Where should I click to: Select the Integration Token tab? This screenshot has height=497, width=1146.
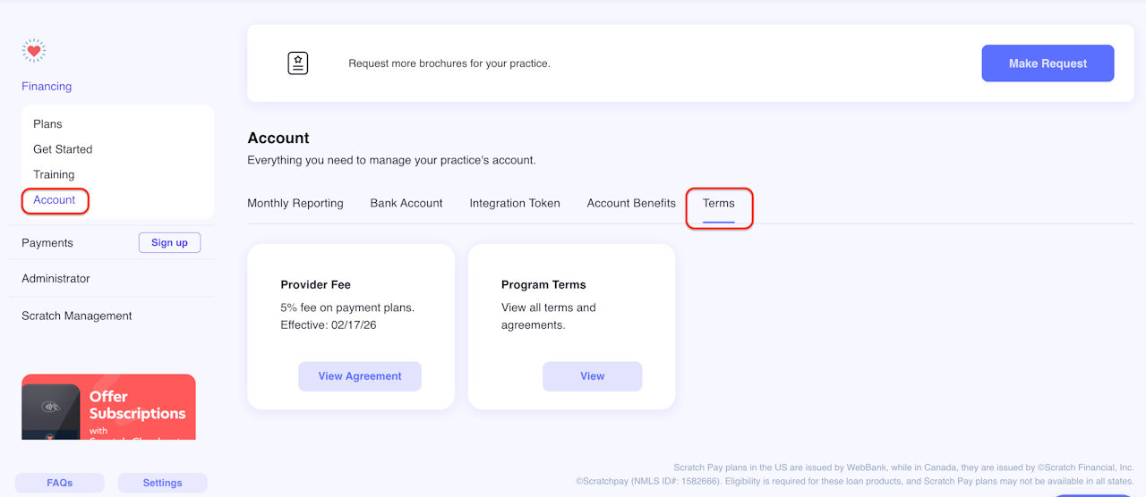coord(515,203)
